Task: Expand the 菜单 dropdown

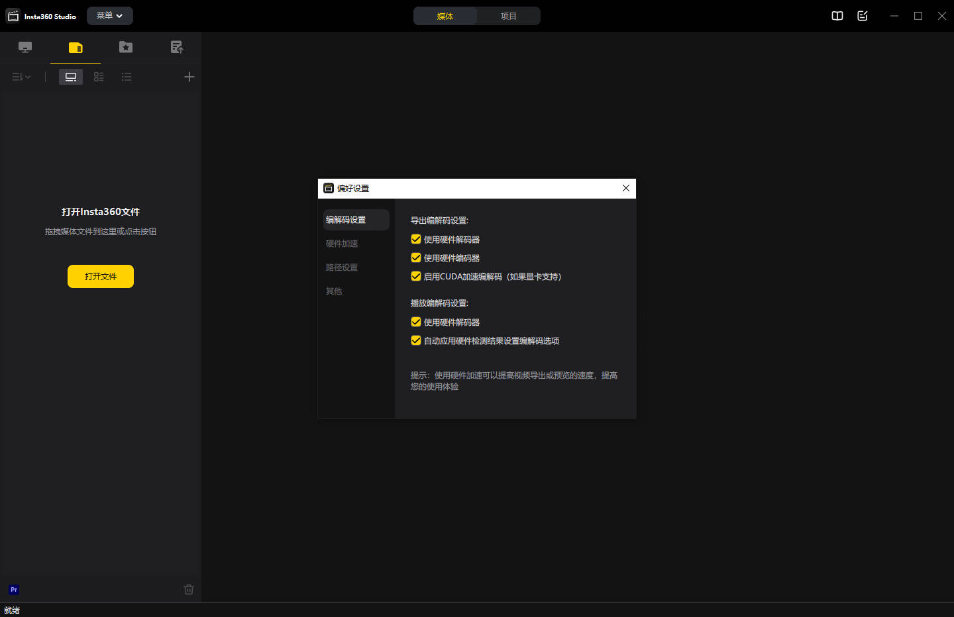Action: pos(110,16)
